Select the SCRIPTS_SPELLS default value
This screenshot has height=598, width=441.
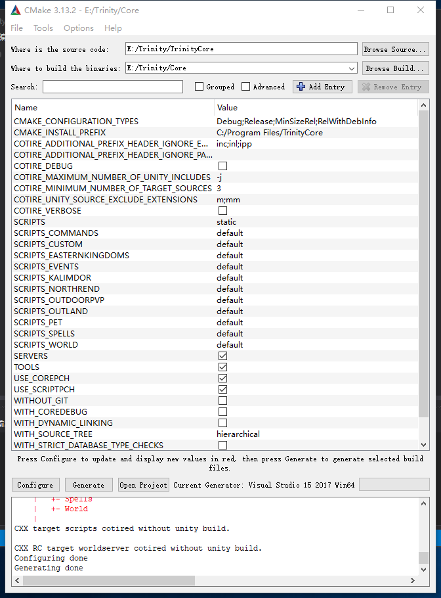[x=230, y=333]
